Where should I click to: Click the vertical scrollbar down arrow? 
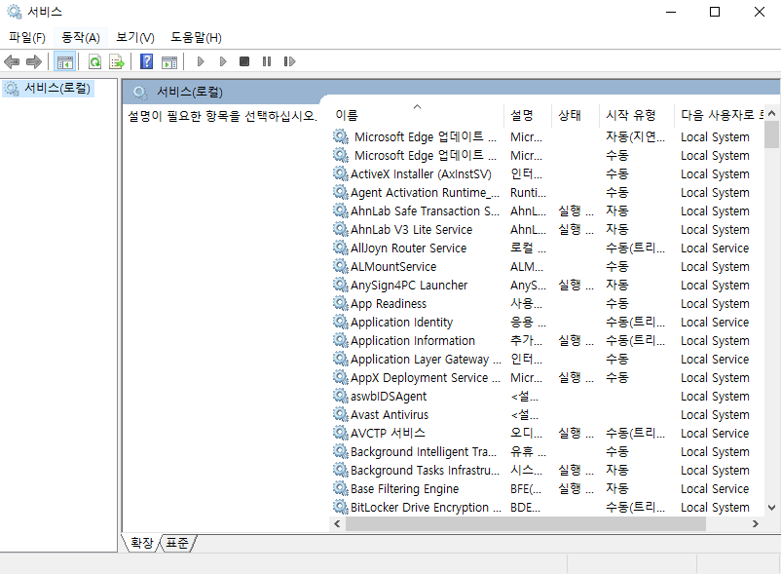pos(771,508)
